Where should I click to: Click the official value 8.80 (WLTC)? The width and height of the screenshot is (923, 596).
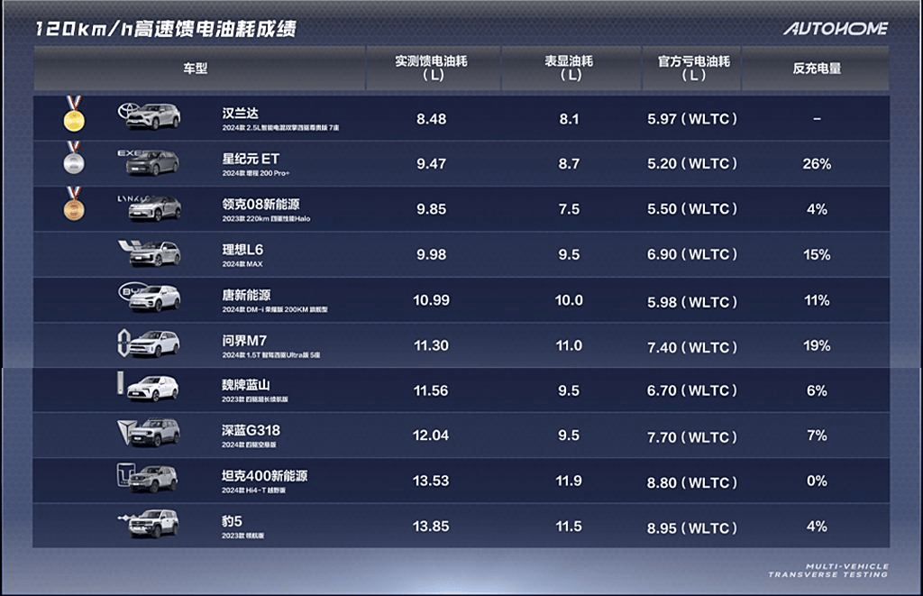(692, 483)
